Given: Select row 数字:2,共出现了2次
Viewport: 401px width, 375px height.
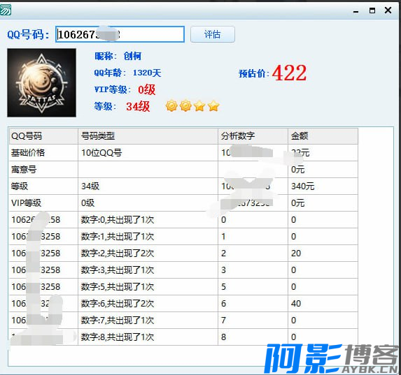Looking at the screenshot, I should pyautogui.click(x=183, y=253).
